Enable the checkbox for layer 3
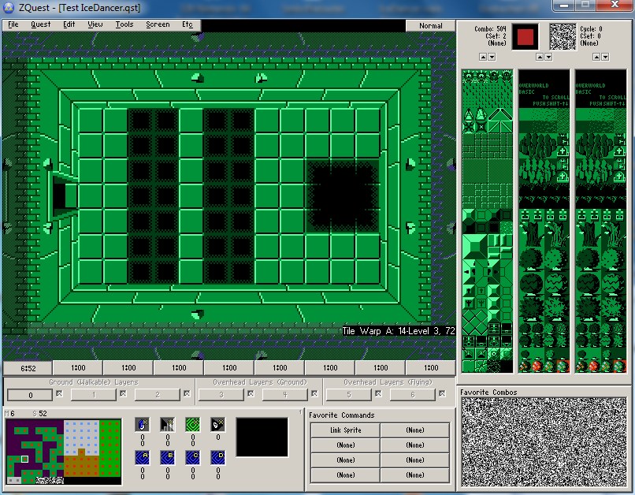This screenshot has width=635, height=495. [x=250, y=393]
